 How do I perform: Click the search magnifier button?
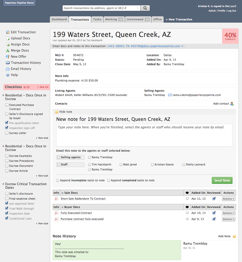coord(145,8)
